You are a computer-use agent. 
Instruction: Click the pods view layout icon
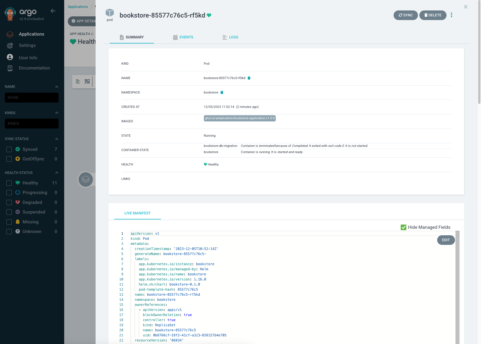click(87, 81)
